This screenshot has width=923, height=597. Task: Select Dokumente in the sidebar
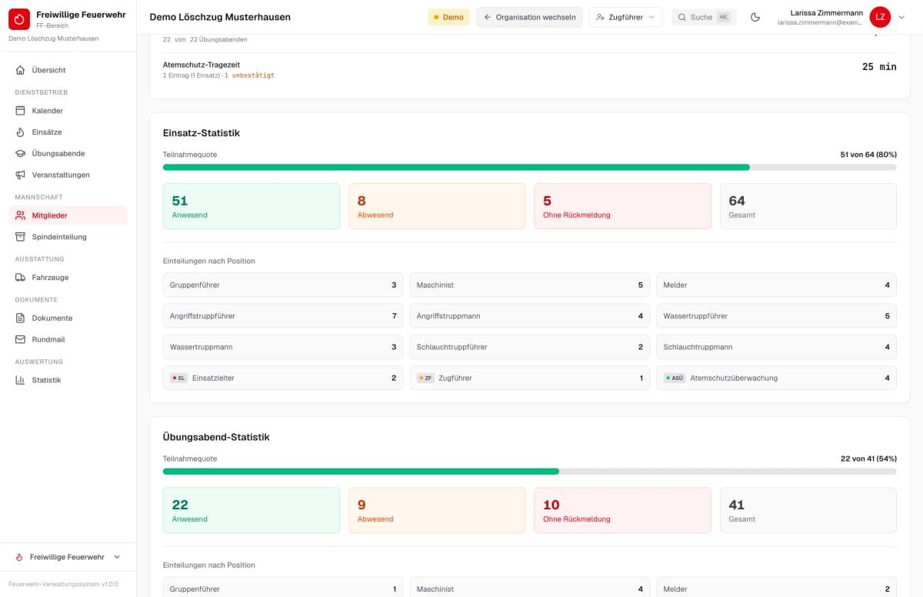pos(68,318)
